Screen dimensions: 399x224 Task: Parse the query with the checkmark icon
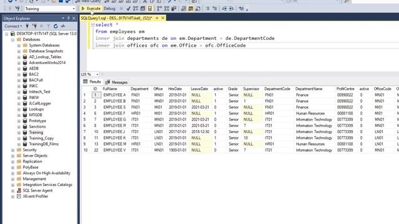(128, 9)
